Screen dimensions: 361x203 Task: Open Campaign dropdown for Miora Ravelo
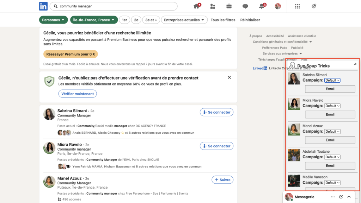click(332, 106)
